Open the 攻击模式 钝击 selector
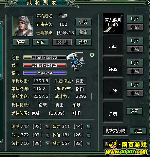 (x=80, y=81)
